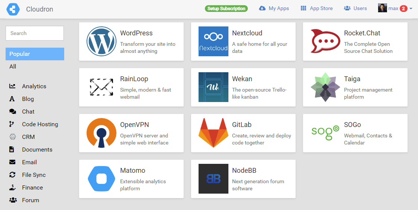Screen dimensions: 418x210
Task: Click the RainLoop envelope icon
Action: pyautogui.click(x=102, y=87)
